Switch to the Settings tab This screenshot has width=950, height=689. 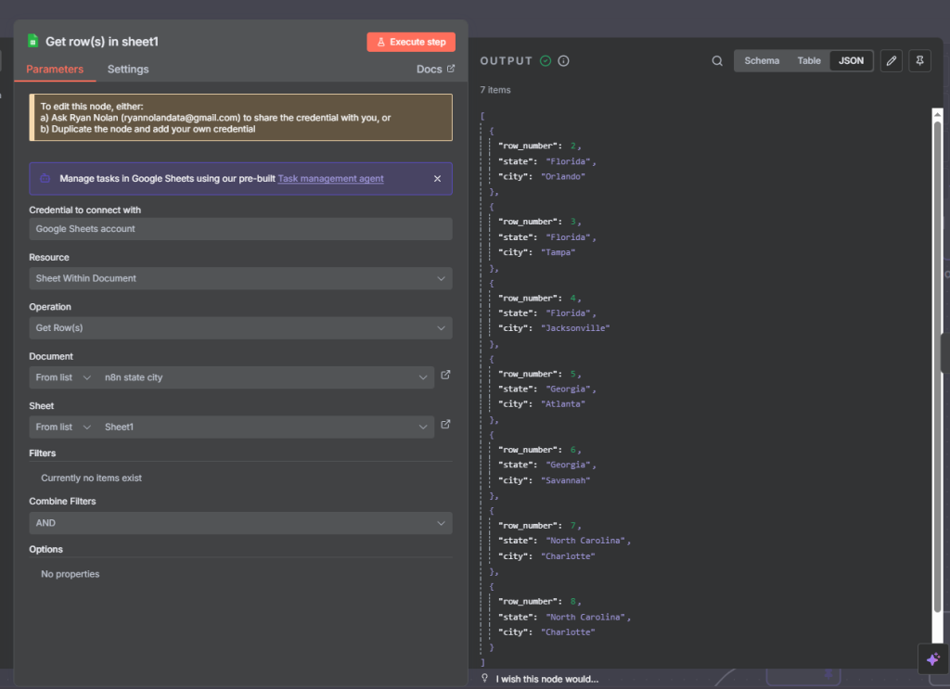pyautogui.click(x=128, y=70)
